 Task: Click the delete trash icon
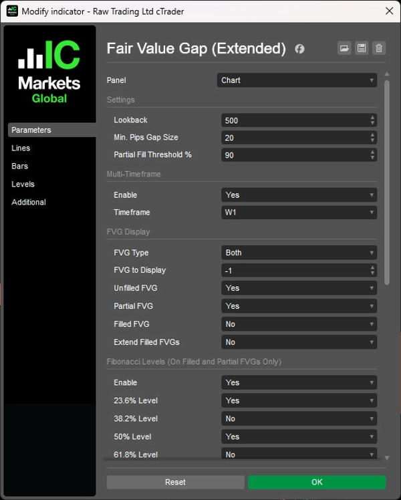tap(379, 48)
